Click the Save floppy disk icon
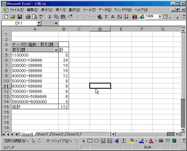Screen dimensions: 187x151 20,17
